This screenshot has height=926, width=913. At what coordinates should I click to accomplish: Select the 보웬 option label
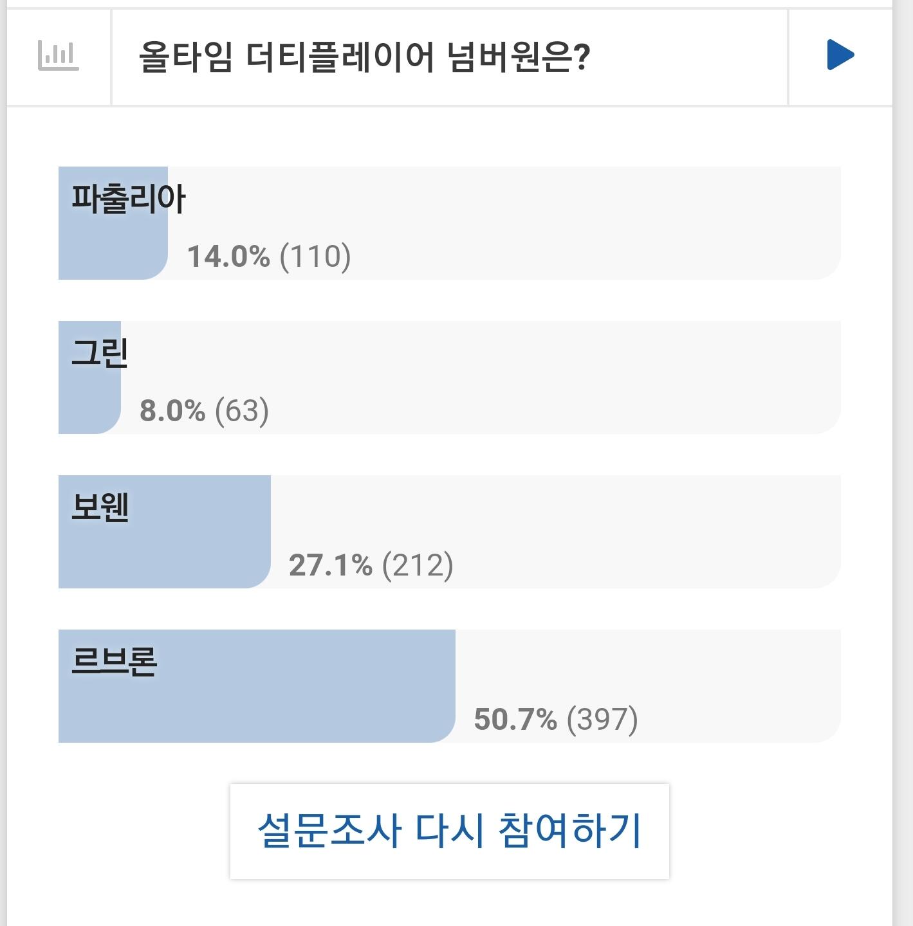(100, 507)
